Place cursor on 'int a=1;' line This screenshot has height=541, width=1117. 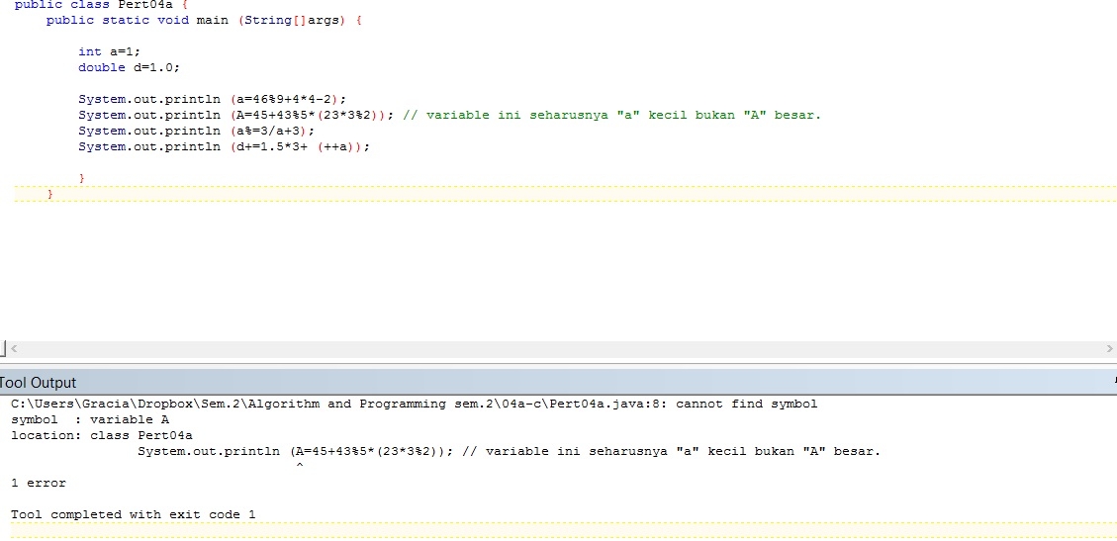(110, 51)
